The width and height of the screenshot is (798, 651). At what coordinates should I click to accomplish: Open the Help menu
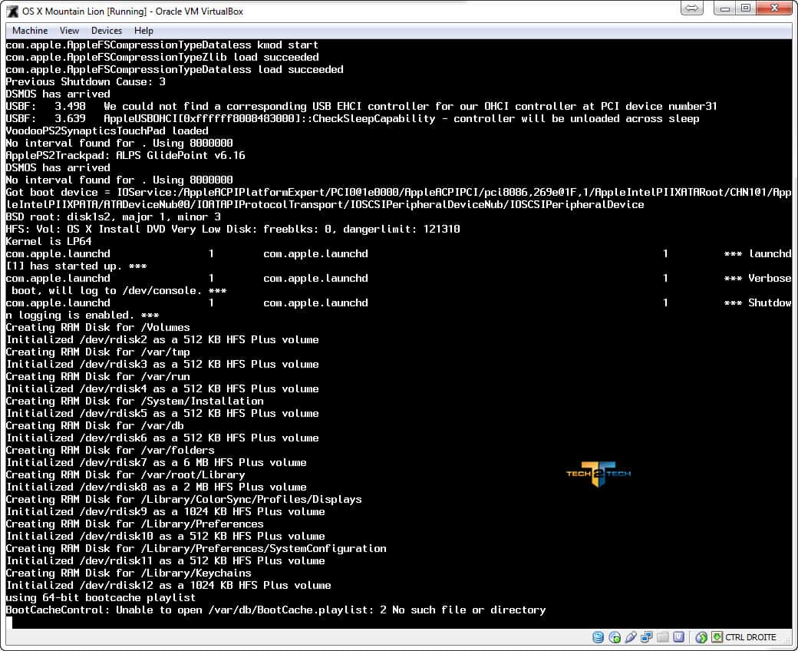coord(143,31)
